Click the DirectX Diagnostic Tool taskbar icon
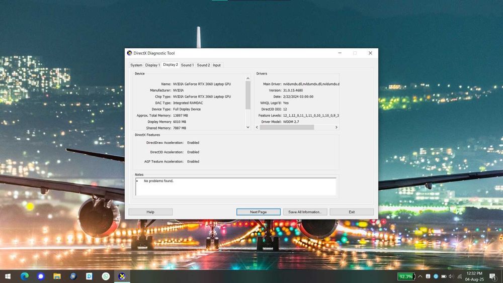Screen dimensions: 503x283 point(122,276)
